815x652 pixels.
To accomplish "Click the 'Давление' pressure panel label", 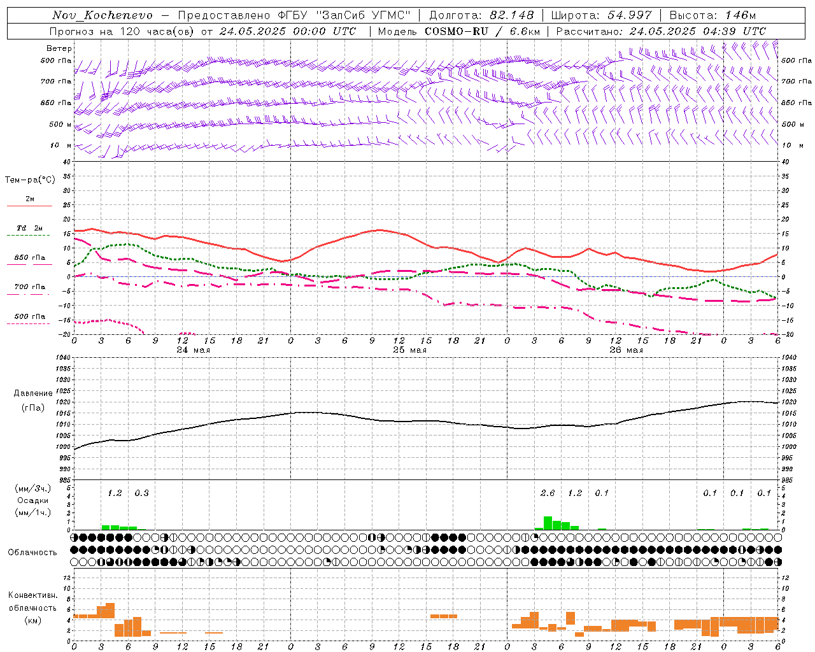I will pyautogui.click(x=33, y=393).
